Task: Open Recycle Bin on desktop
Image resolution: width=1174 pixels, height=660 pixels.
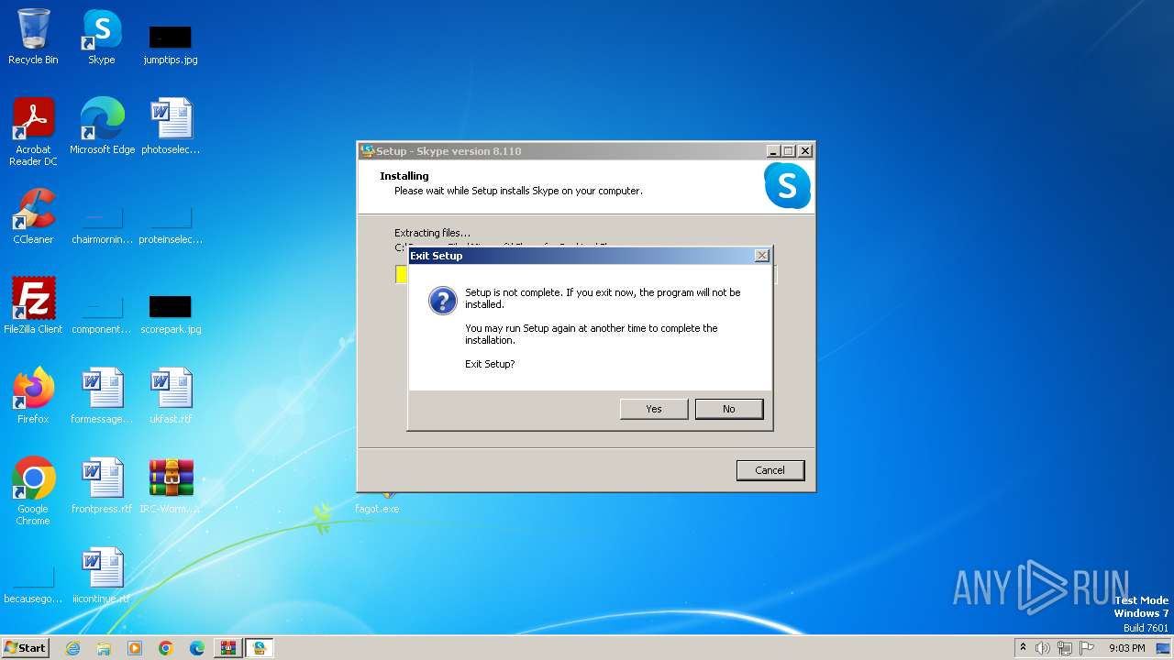Action: coord(33,37)
